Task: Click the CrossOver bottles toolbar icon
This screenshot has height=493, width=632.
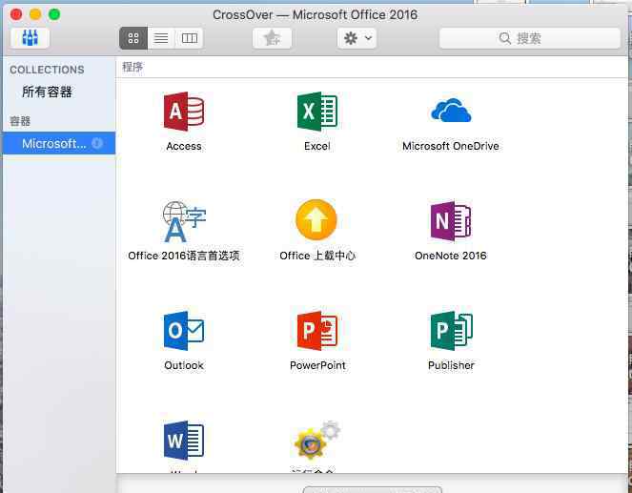Action: (30, 38)
